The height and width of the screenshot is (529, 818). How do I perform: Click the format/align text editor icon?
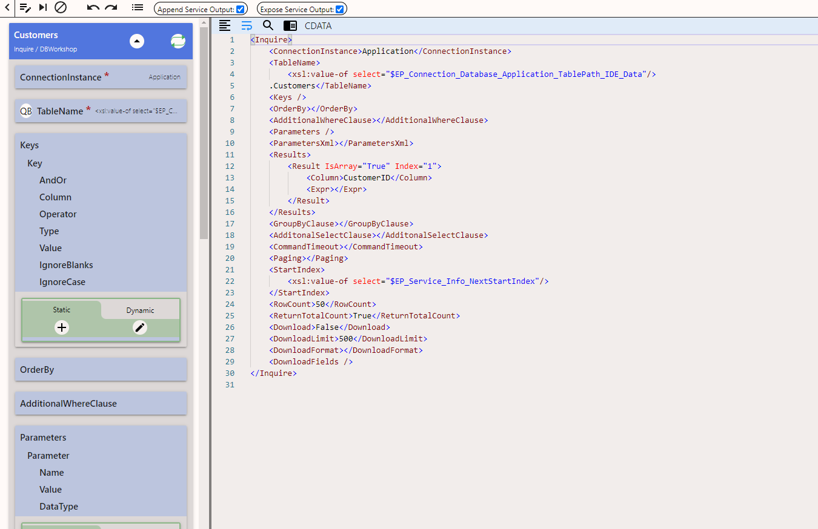tap(225, 25)
